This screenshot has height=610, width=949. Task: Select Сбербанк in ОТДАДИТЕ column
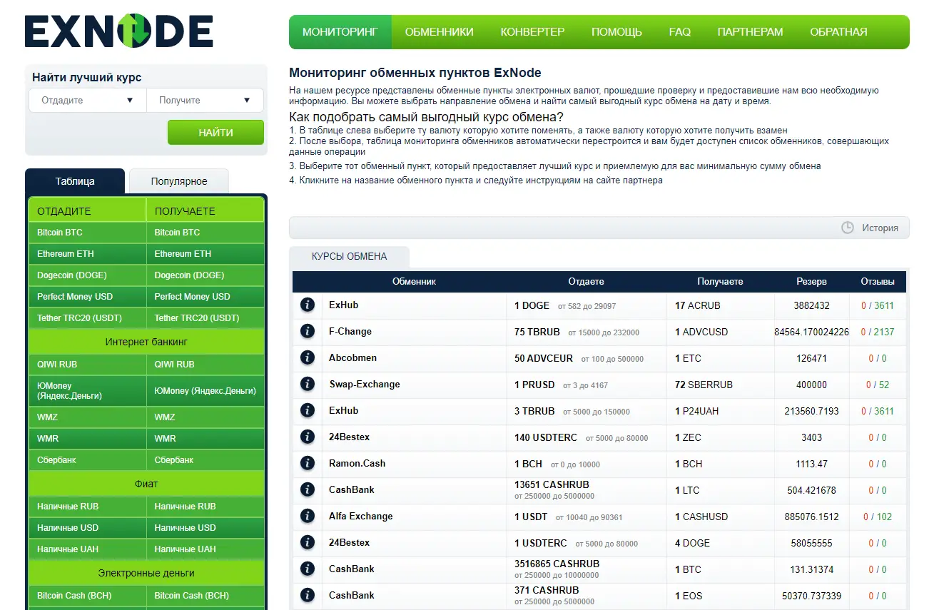tap(87, 460)
